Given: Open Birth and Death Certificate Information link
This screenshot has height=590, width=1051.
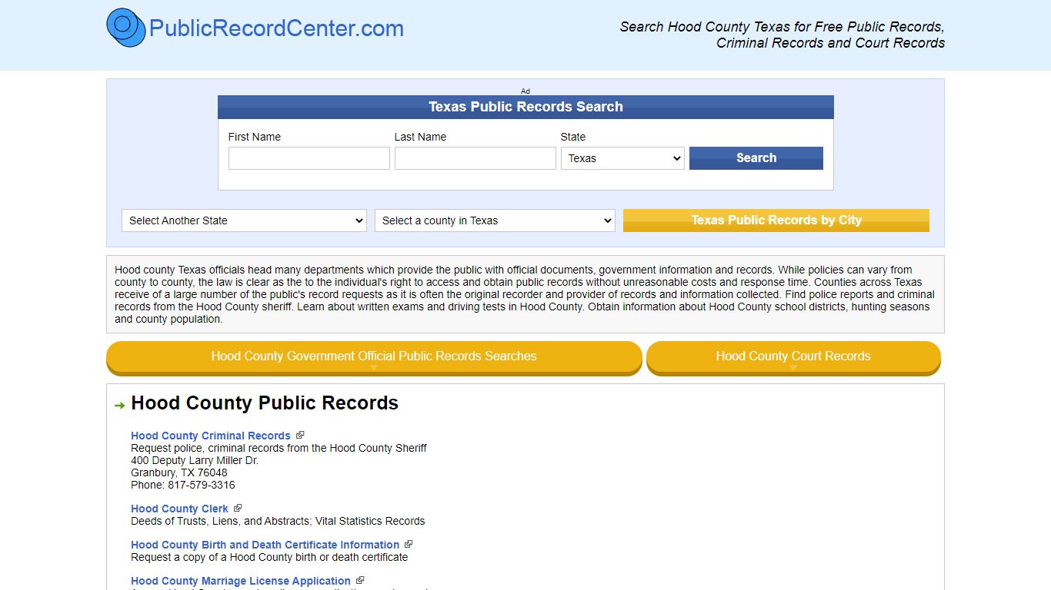Looking at the screenshot, I should [x=265, y=545].
